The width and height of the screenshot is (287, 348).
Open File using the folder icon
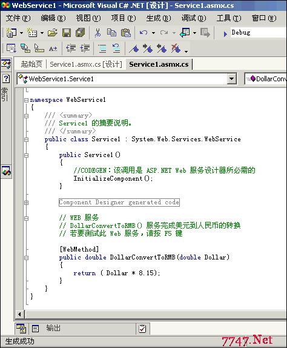(52, 33)
